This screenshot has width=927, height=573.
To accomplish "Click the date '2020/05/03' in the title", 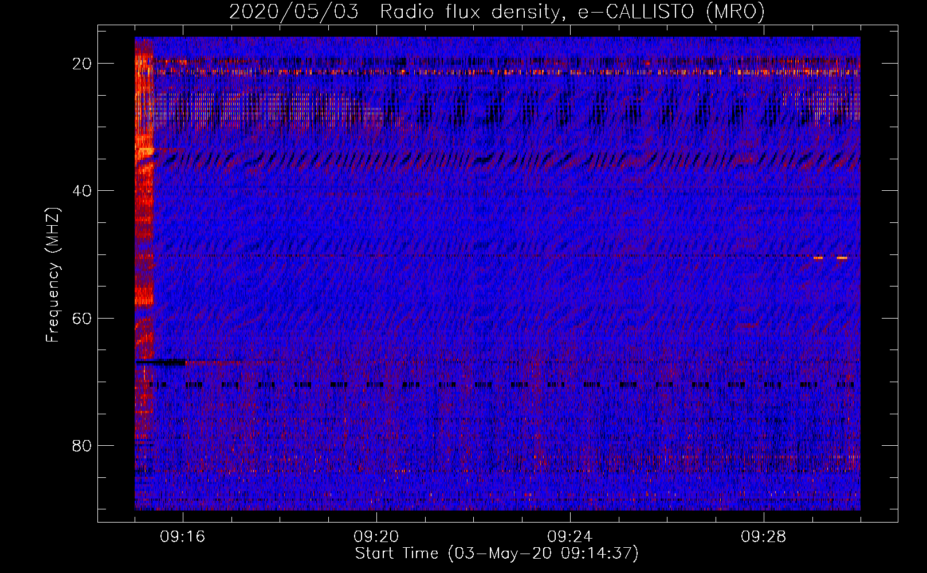I will coord(294,12).
